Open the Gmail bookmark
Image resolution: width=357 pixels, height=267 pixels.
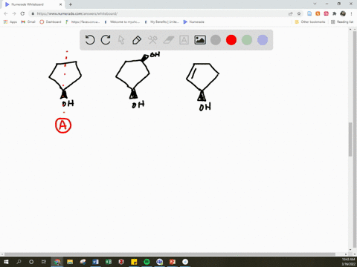click(28, 22)
